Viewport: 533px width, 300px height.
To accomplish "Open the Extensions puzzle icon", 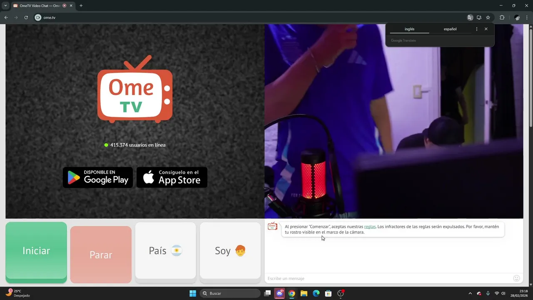I will (x=502, y=17).
